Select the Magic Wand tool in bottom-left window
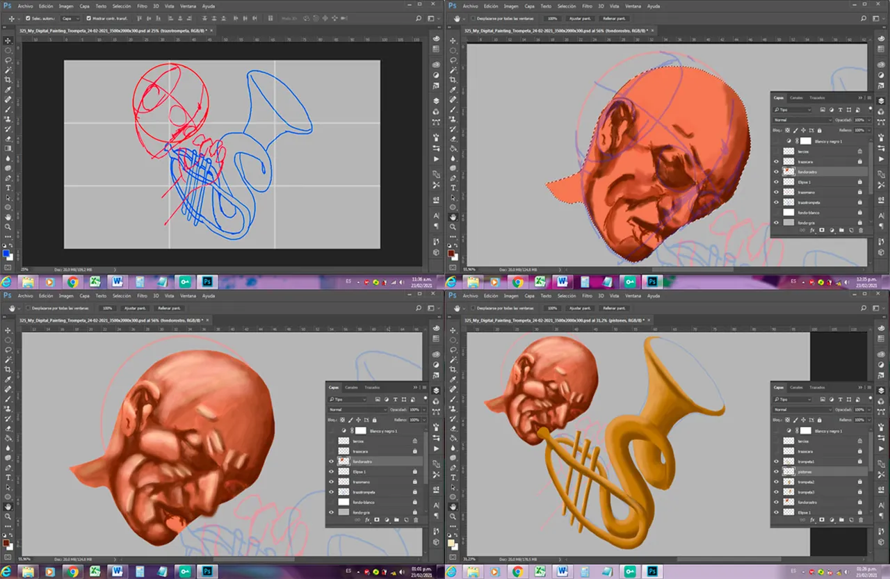Viewport: 890px width, 579px height. tap(8, 359)
